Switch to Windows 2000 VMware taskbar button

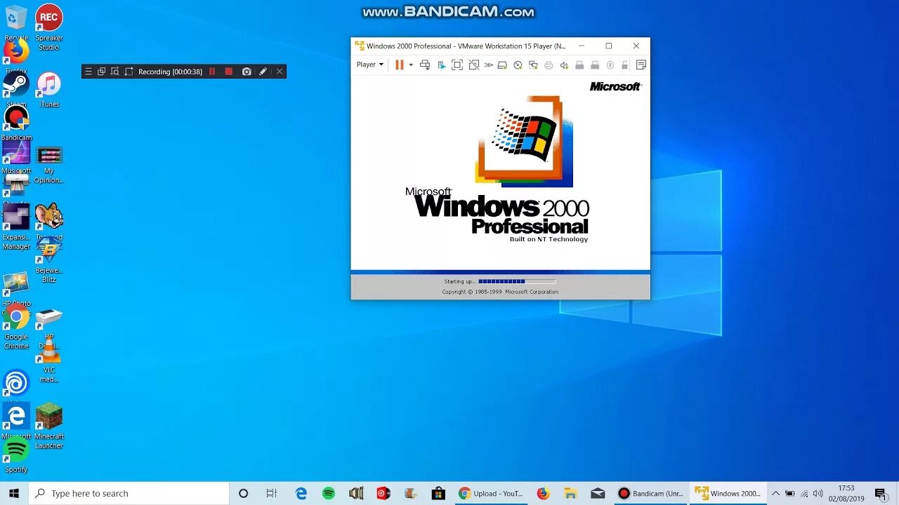728,493
